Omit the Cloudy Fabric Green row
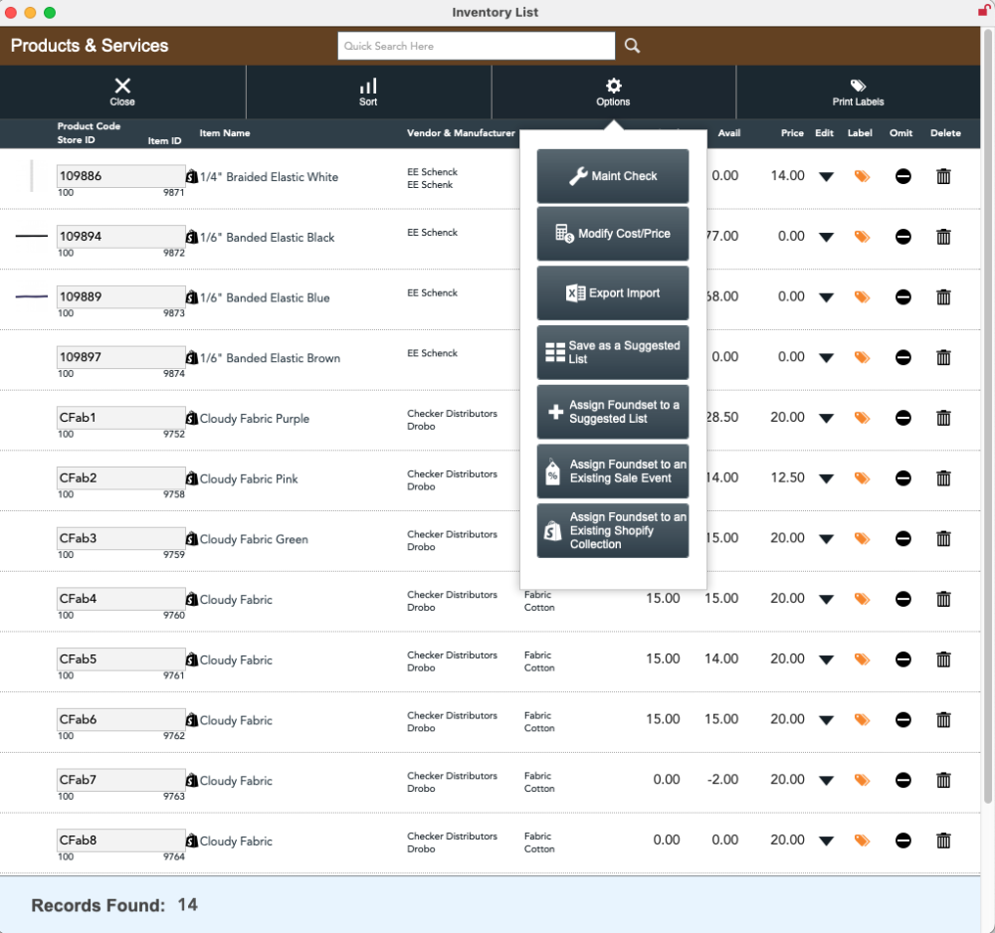The height and width of the screenshot is (933, 995). [x=901, y=539]
